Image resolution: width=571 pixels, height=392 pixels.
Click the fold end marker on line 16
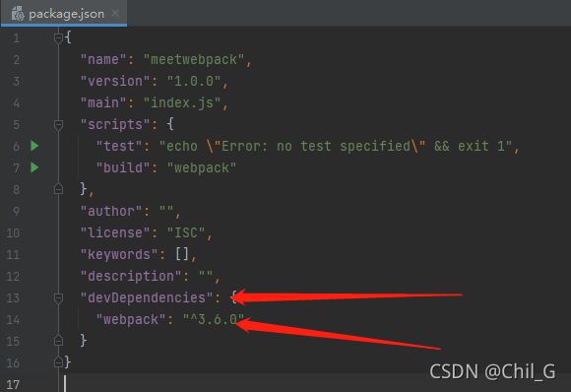click(x=58, y=362)
